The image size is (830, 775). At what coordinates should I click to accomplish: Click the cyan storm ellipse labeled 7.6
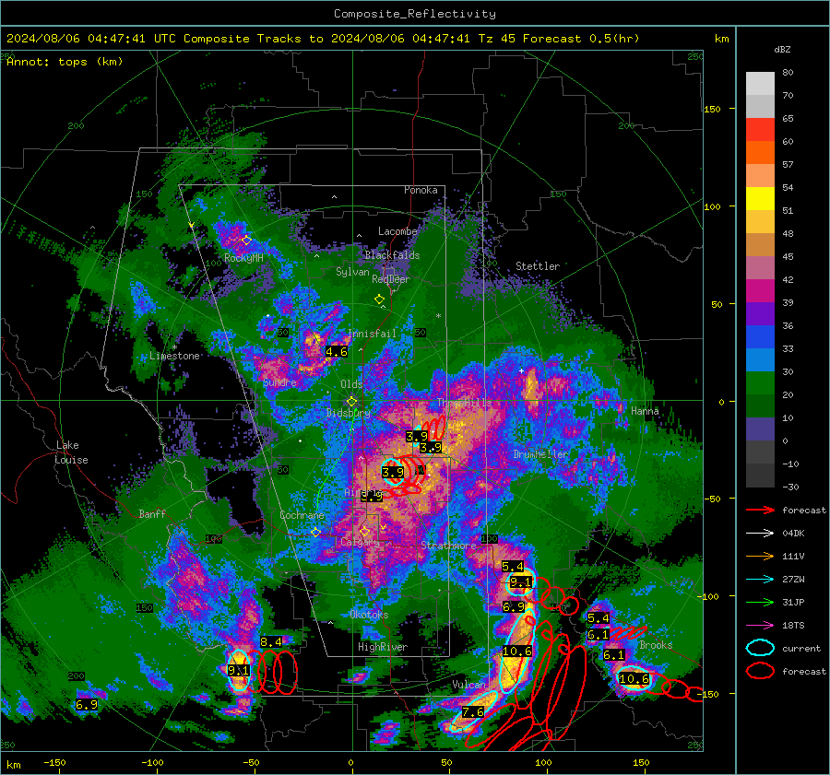click(474, 712)
